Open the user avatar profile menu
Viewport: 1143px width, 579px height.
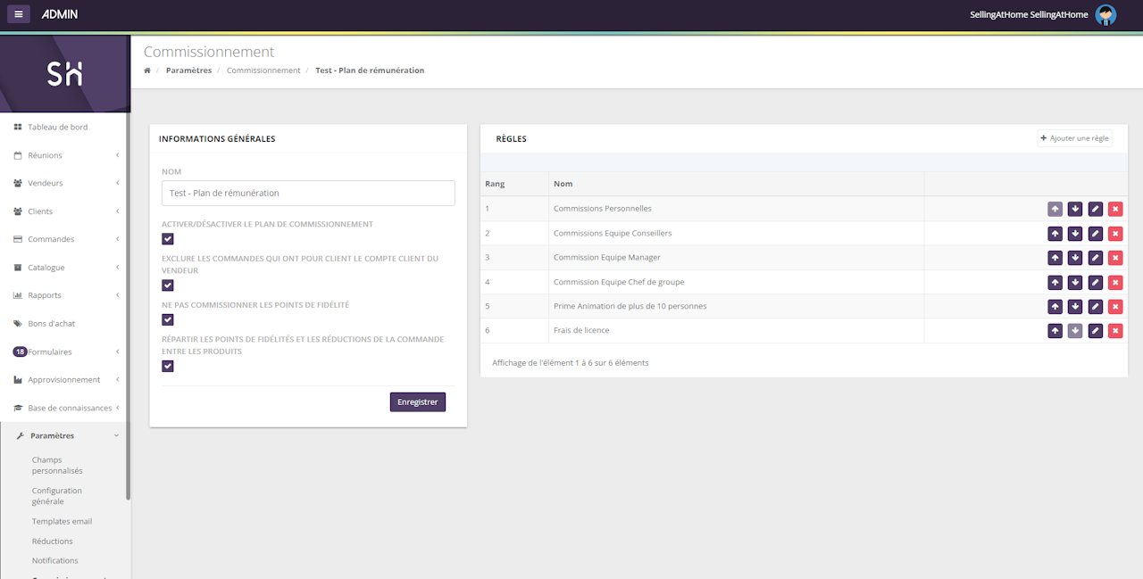(1106, 14)
